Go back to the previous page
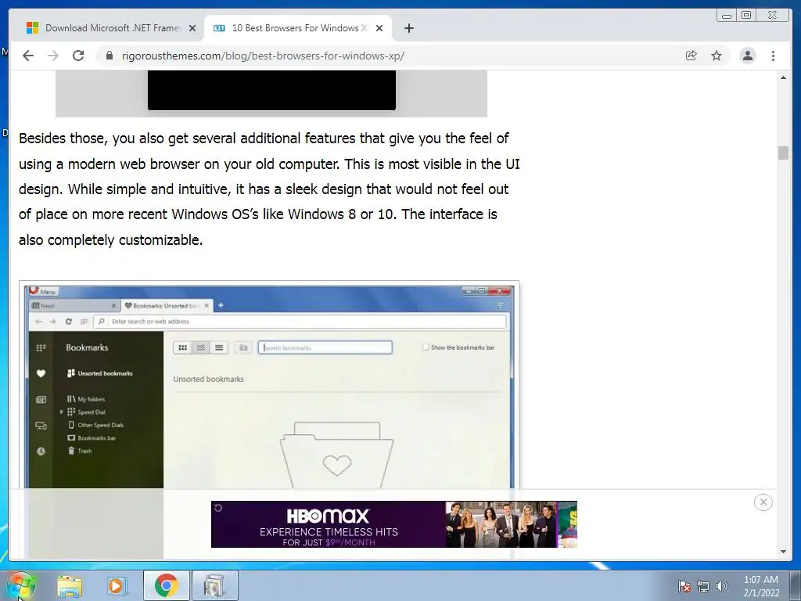The image size is (801, 601). click(x=28, y=56)
